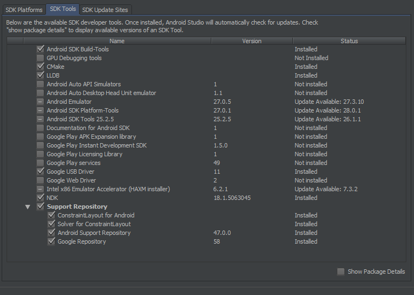
Task: Select the Support Repository row label
Action: [77, 206]
